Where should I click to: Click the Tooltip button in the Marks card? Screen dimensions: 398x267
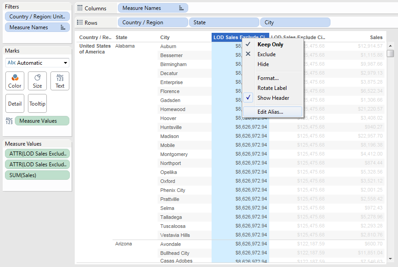[x=37, y=103]
